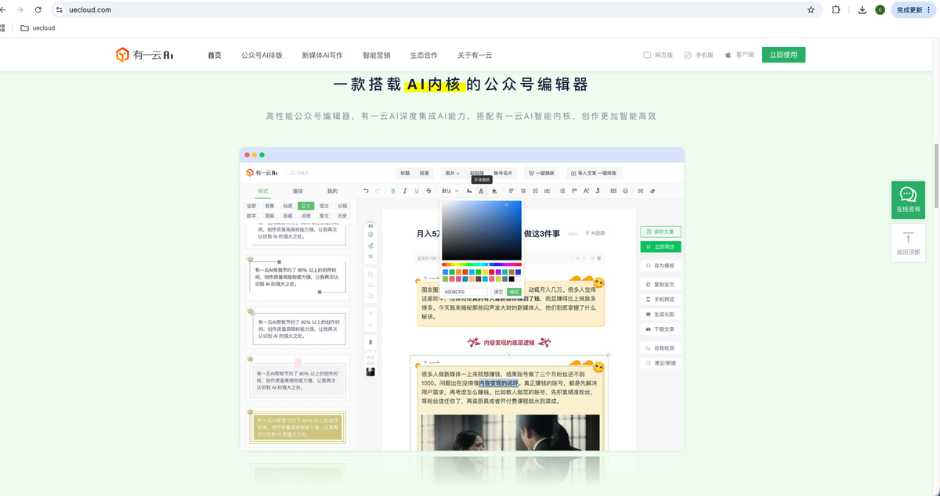Click 标题 in the editor top bar

point(405,173)
